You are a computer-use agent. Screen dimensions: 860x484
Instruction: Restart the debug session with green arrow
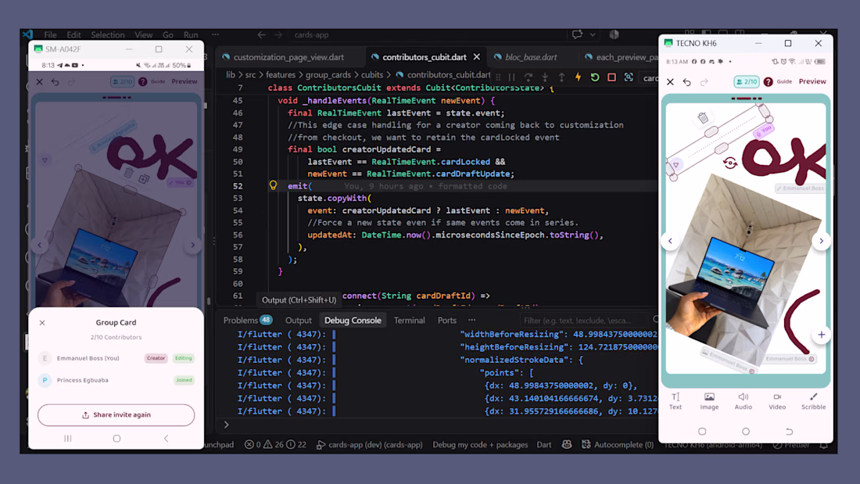594,77
